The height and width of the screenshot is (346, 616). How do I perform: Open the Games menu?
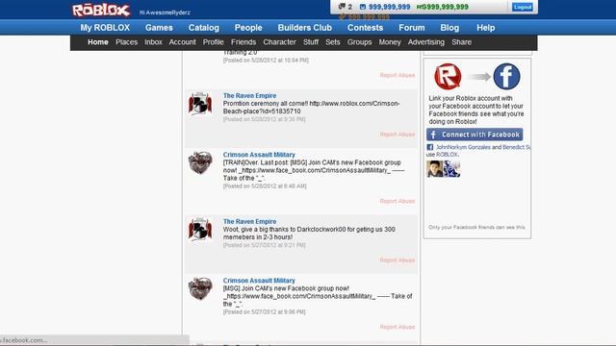(x=159, y=28)
